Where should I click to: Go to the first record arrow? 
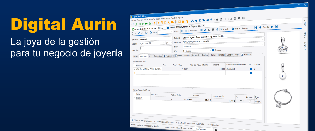pos(256,27)
